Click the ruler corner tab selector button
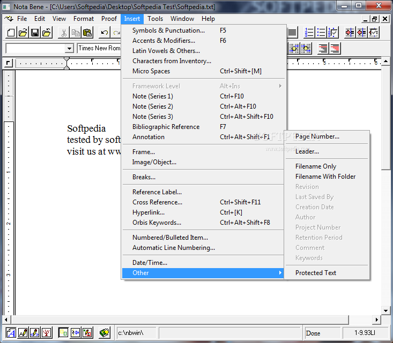 (8, 63)
